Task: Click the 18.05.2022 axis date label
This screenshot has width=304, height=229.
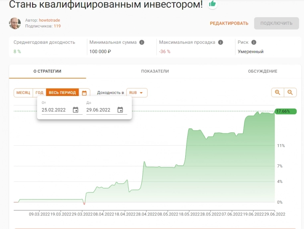Action: click(189, 214)
